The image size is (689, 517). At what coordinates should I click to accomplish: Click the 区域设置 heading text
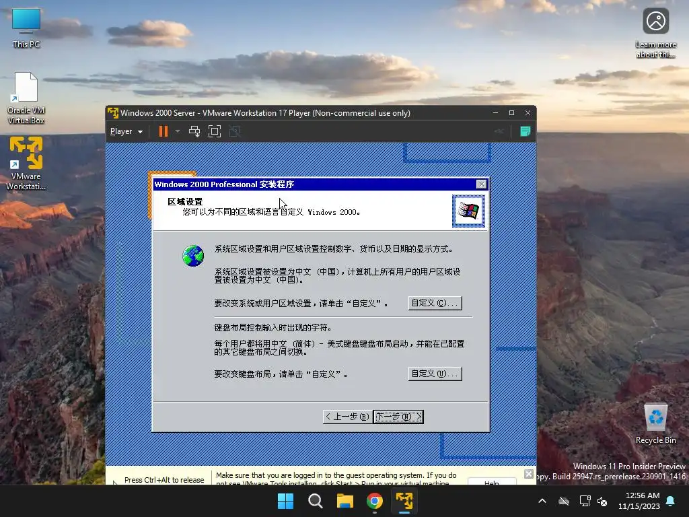[185, 202]
